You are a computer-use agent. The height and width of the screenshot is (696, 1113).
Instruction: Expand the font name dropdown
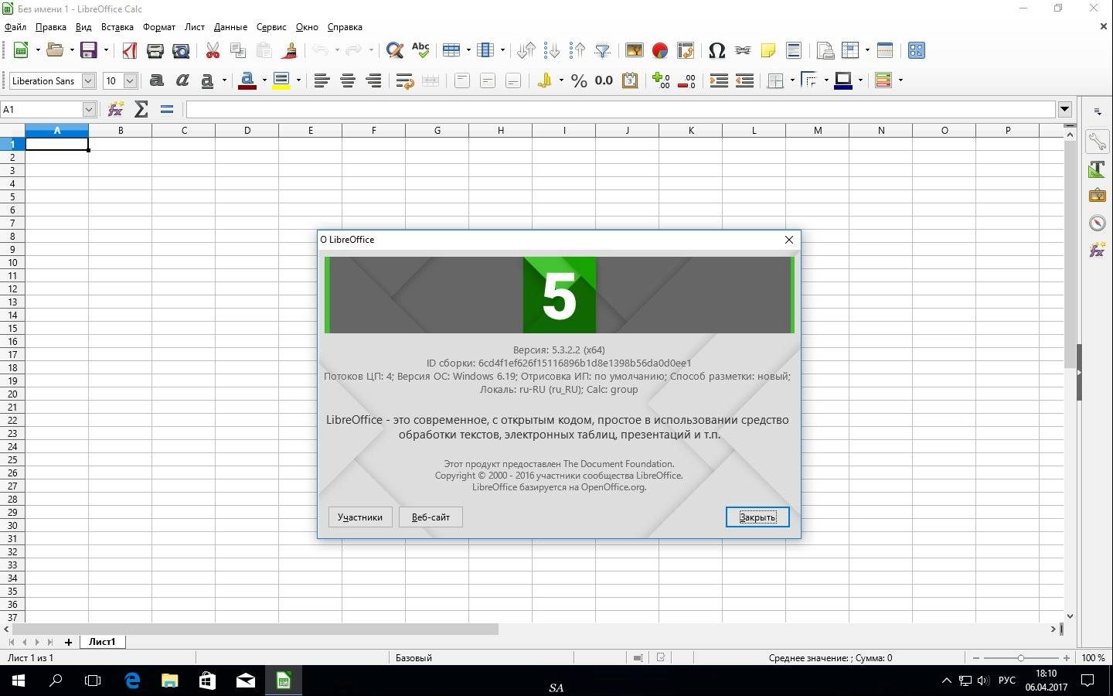pos(88,80)
